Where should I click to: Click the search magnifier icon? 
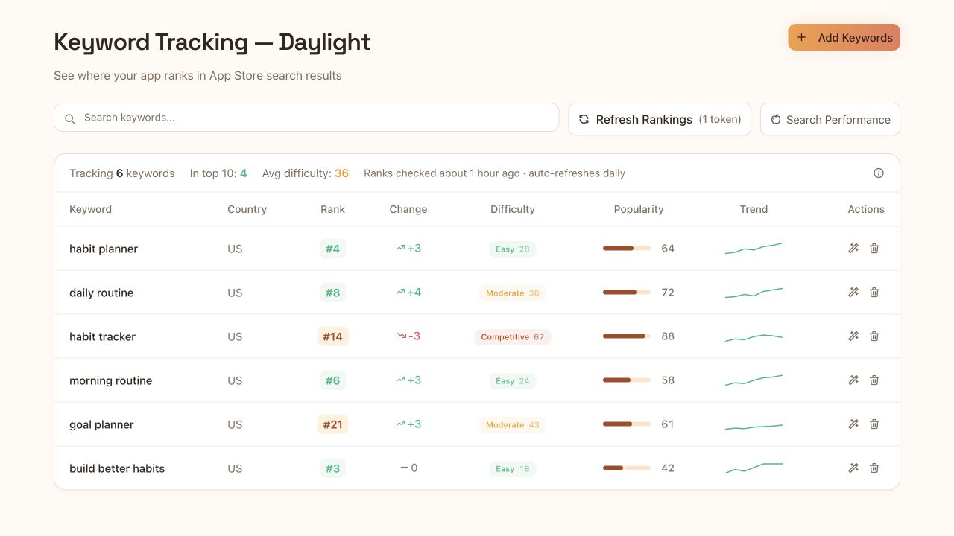click(70, 118)
